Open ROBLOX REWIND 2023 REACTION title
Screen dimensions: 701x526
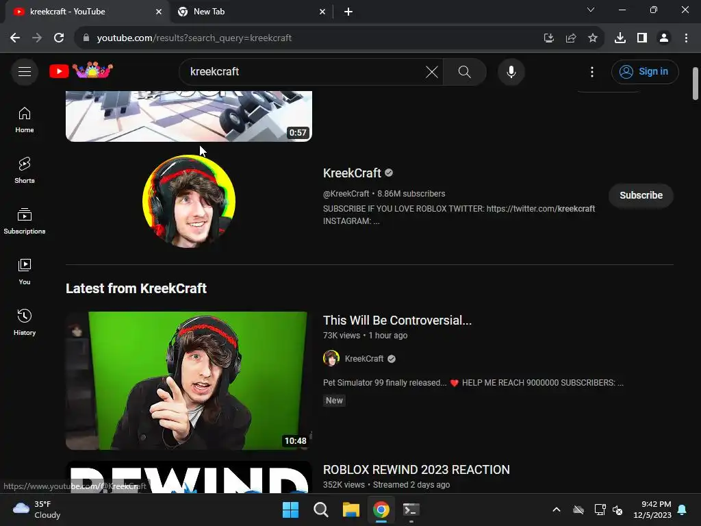416,470
